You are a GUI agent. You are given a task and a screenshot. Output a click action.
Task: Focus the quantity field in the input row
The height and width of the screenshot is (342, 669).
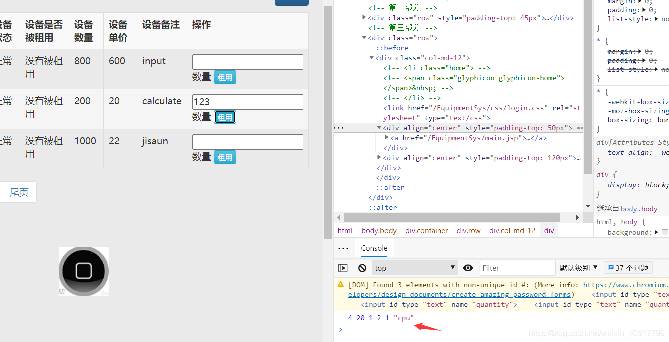click(248, 62)
